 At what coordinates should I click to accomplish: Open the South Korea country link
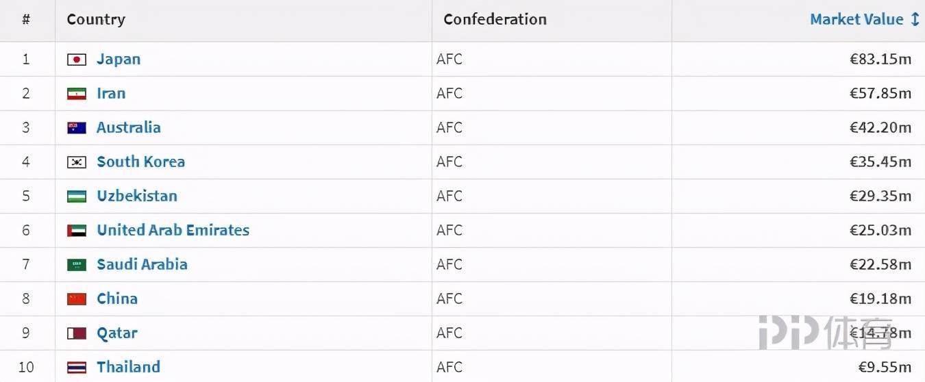coord(140,162)
